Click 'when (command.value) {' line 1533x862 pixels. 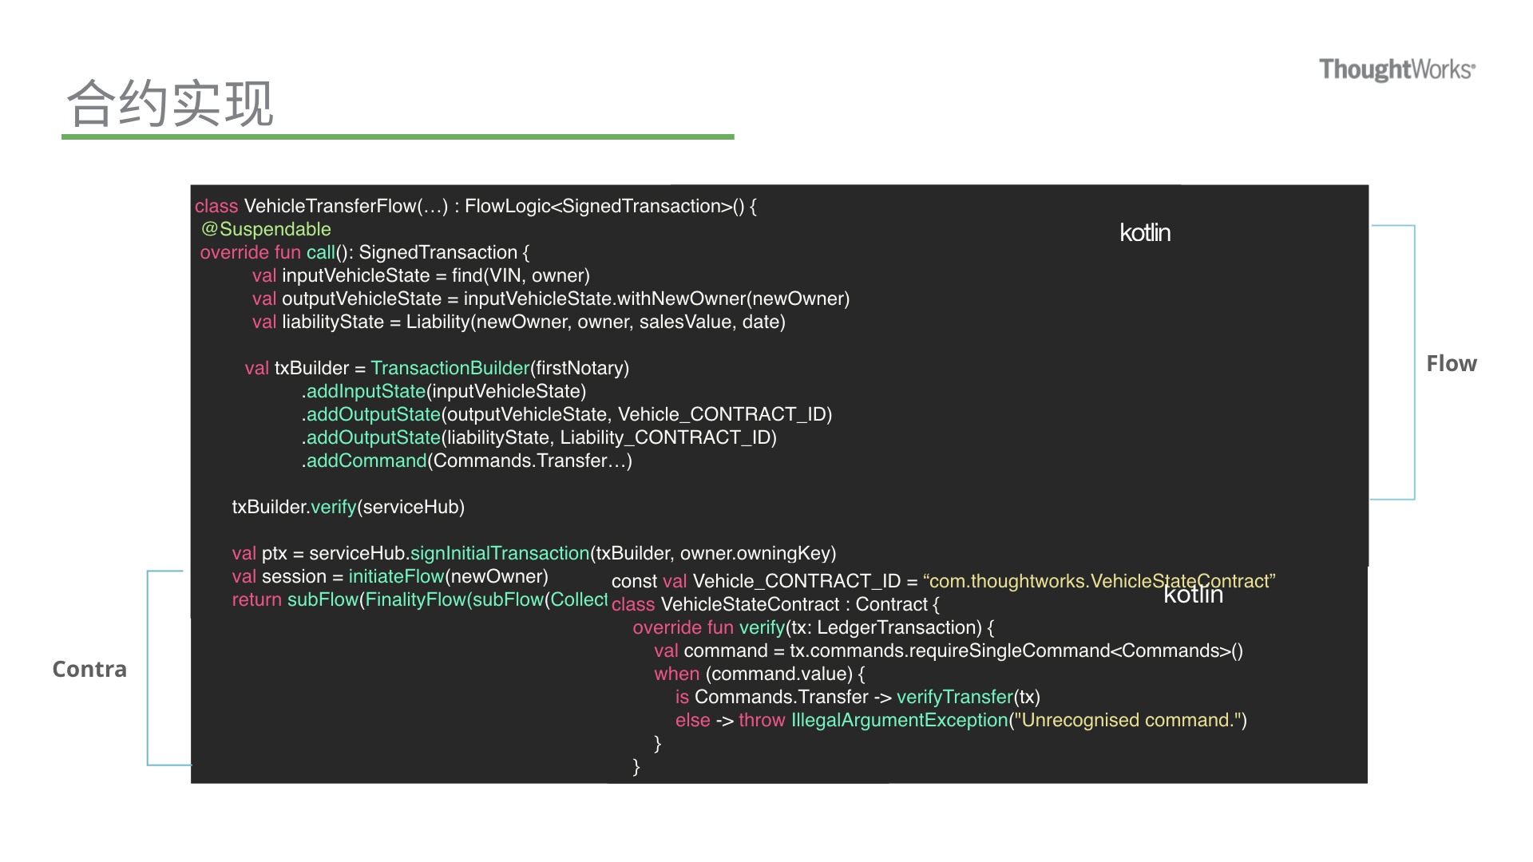point(759,674)
